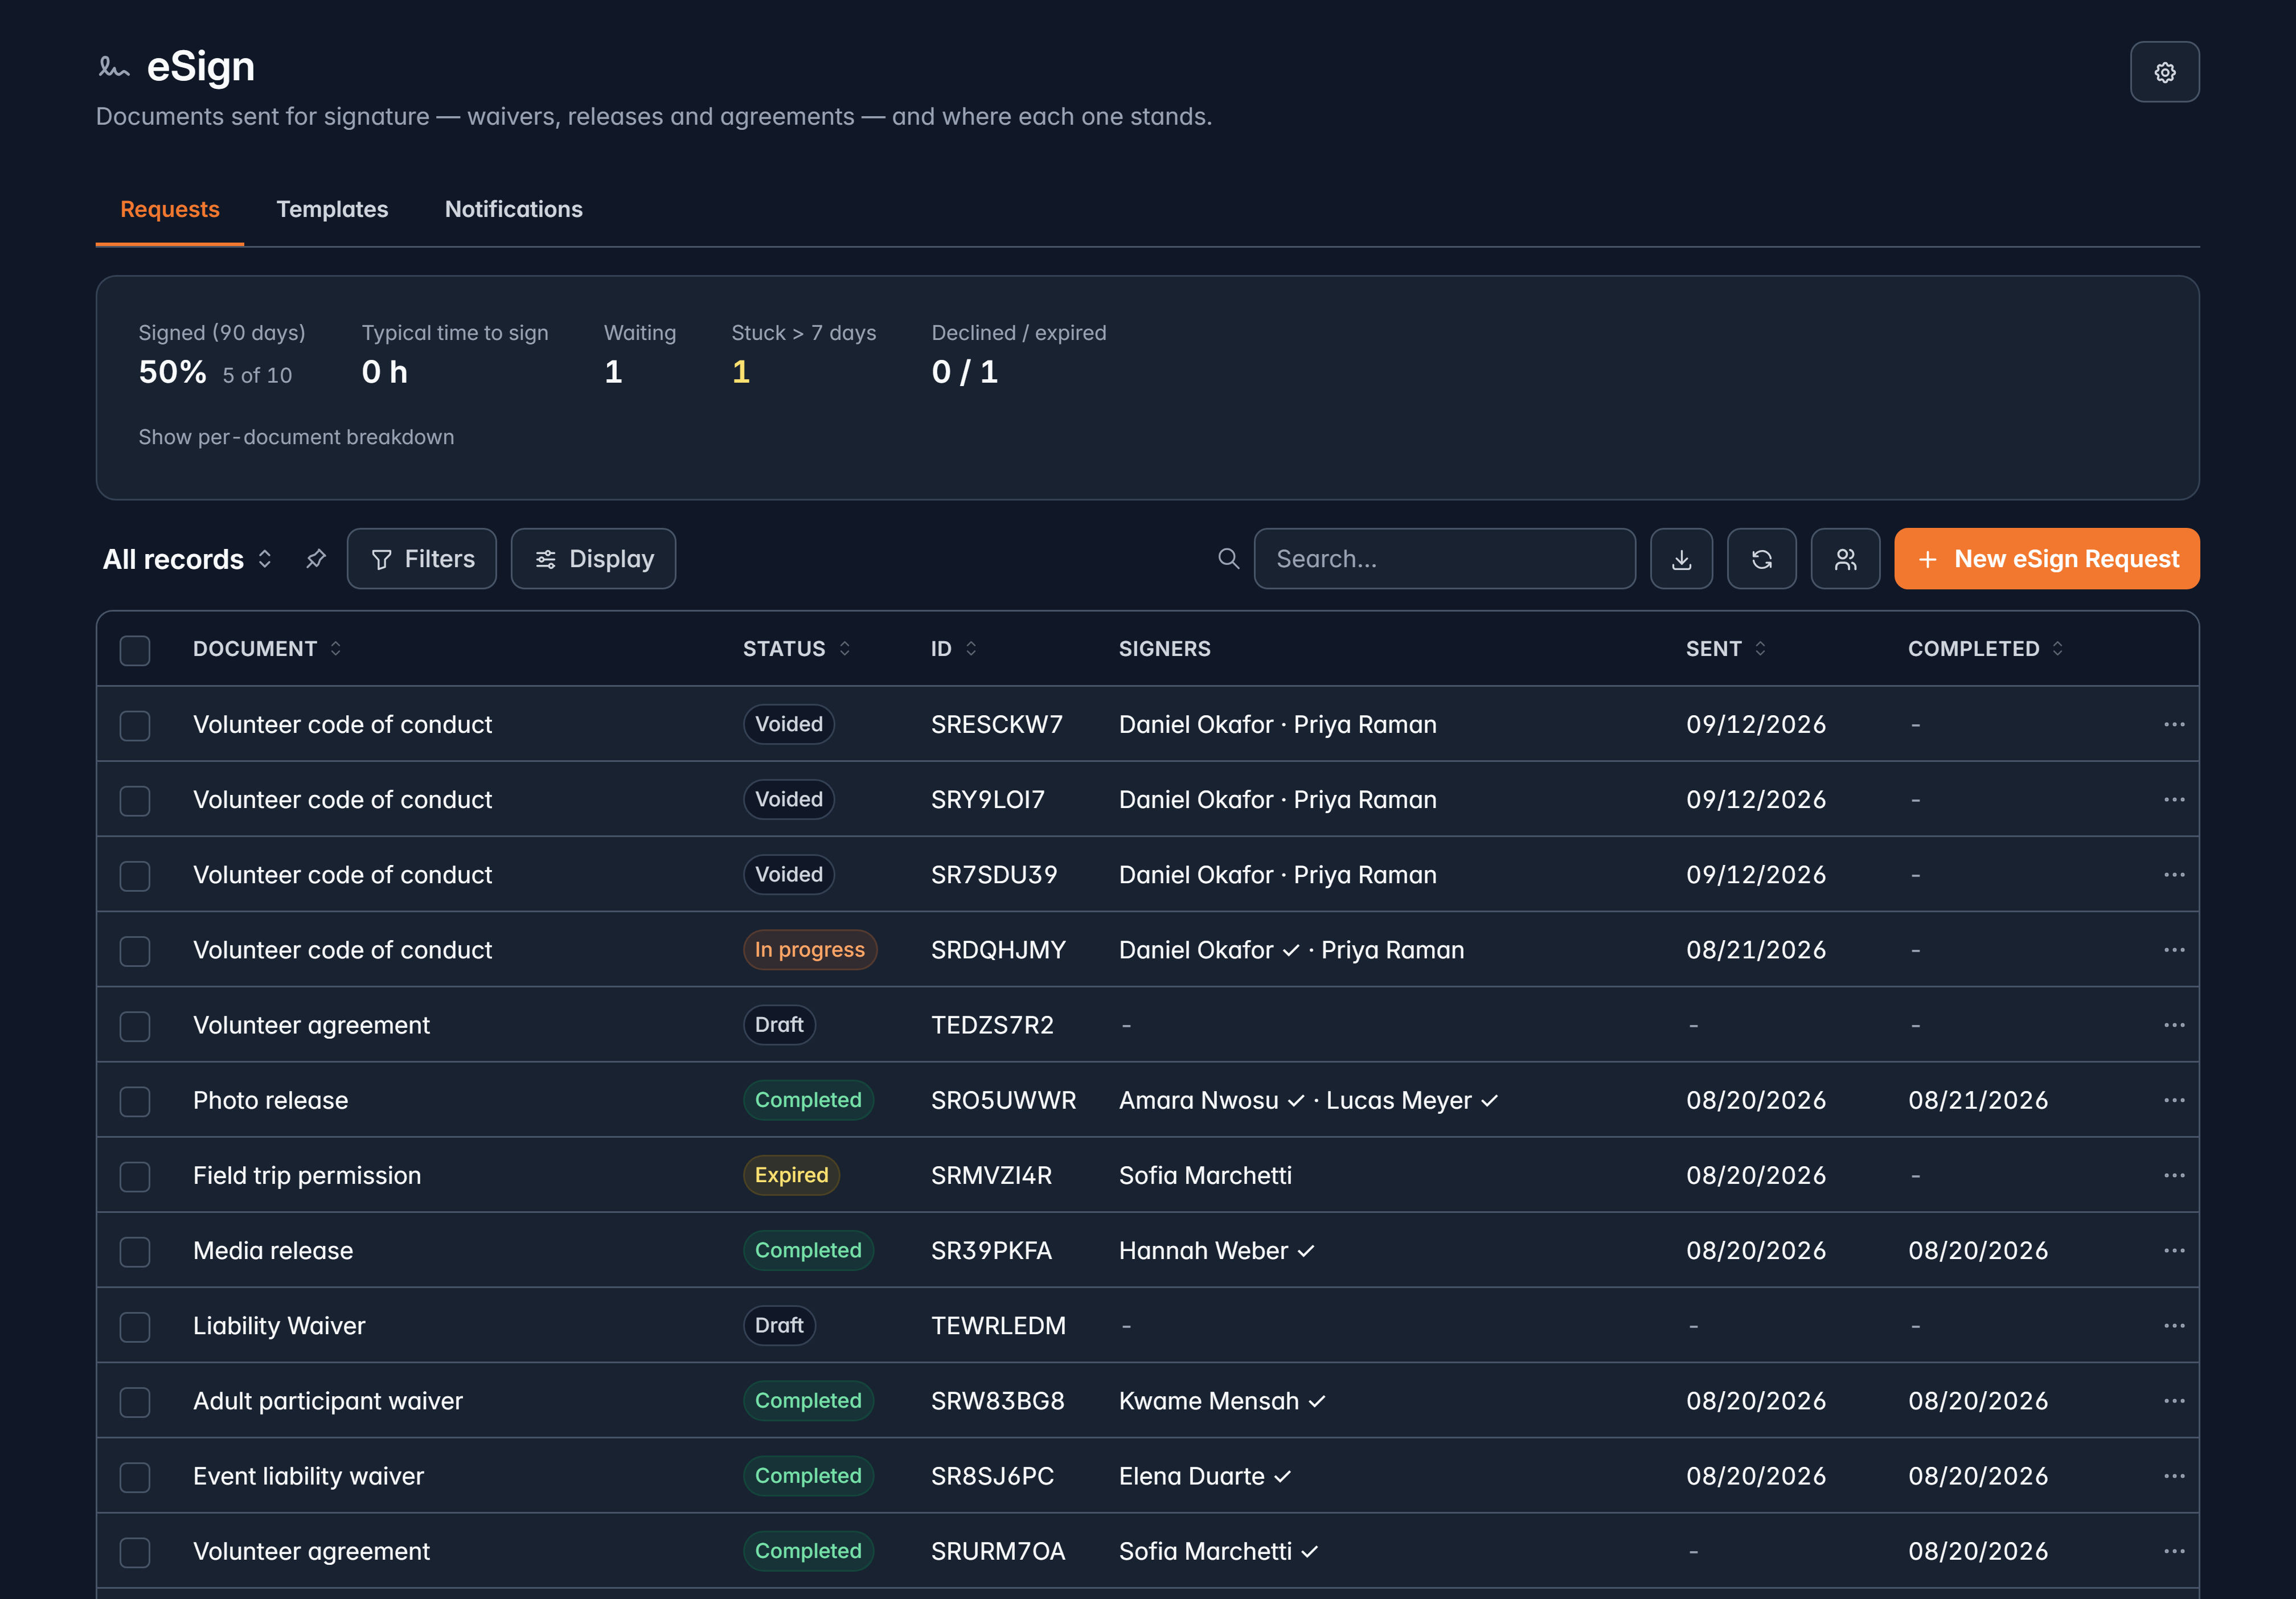Image resolution: width=2296 pixels, height=1599 pixels.
Task: Select checkbox for Media release row
Action: point(135,1251)
